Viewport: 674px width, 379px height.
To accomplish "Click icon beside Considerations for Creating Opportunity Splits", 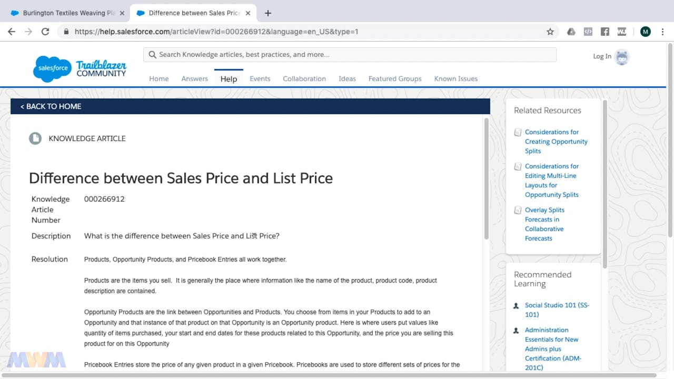I will coord(518,132).
